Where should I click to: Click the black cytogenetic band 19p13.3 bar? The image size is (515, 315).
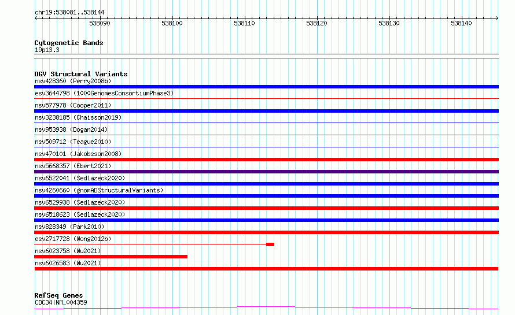coord(266,56)
